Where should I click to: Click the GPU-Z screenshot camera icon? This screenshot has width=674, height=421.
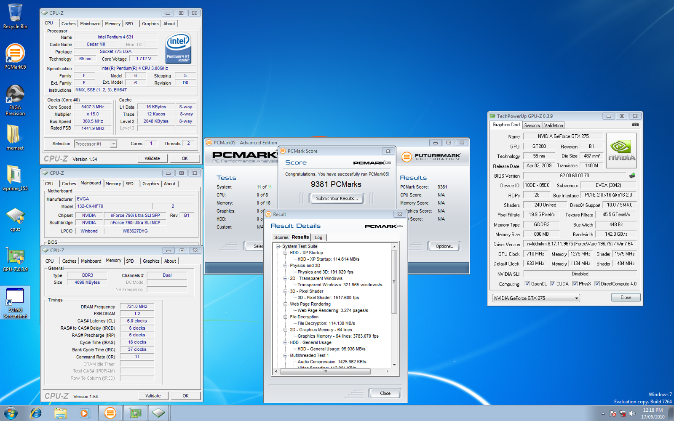[635, 125]
